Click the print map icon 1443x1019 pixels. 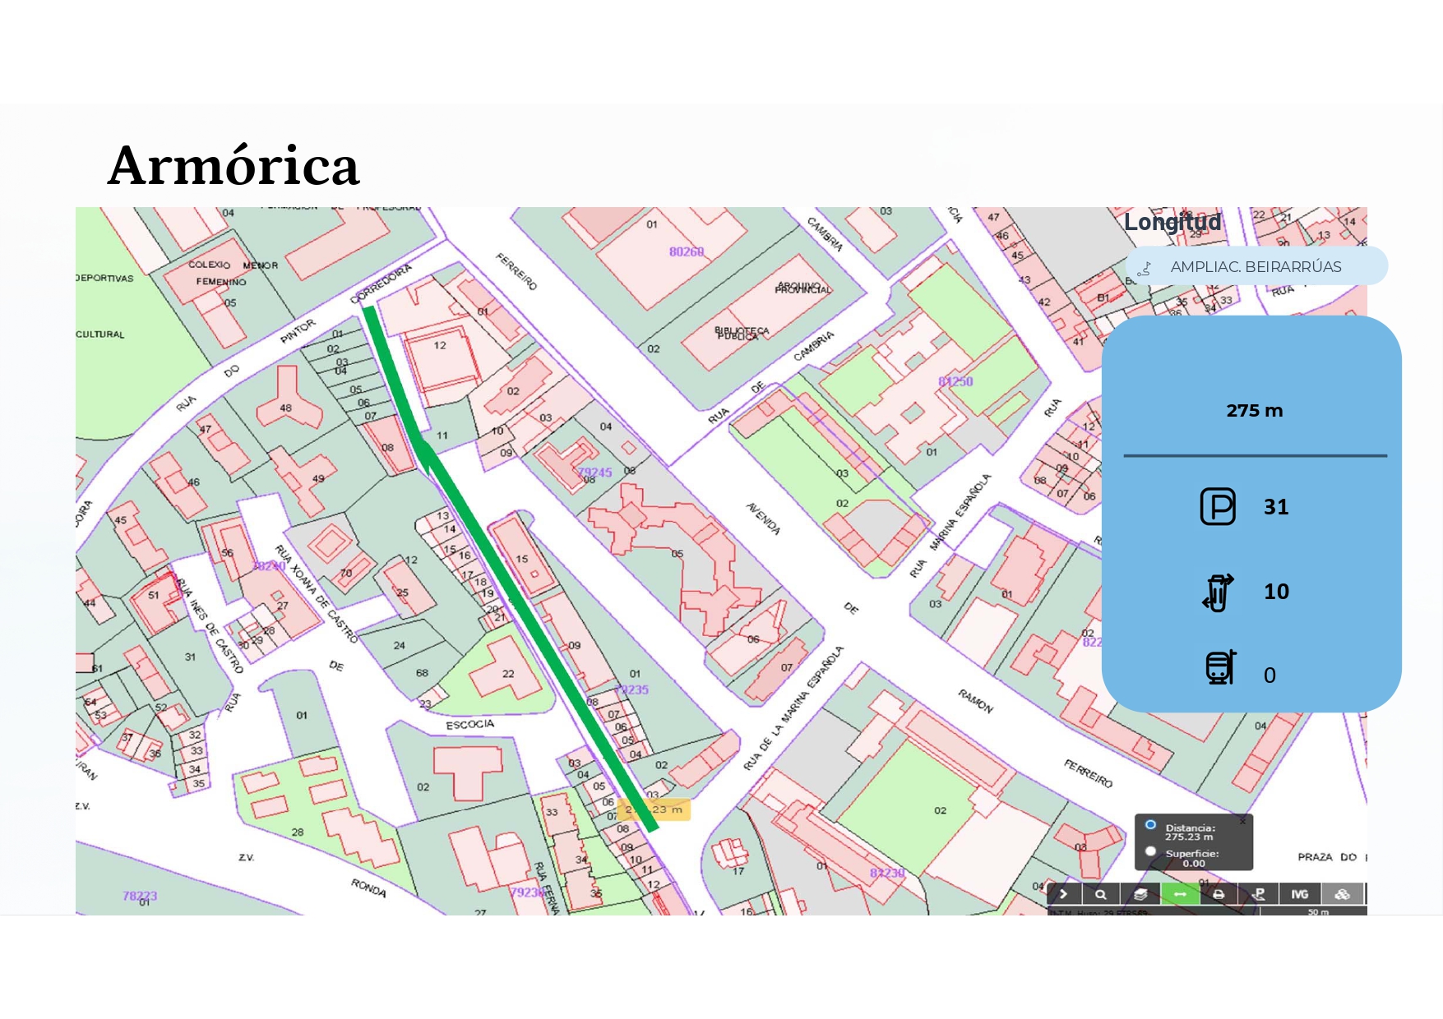(x=1219, y=894)
